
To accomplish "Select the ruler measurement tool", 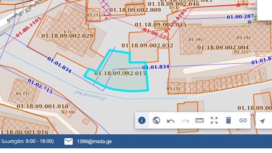I will pyautogui.click(x=199, y=120).
